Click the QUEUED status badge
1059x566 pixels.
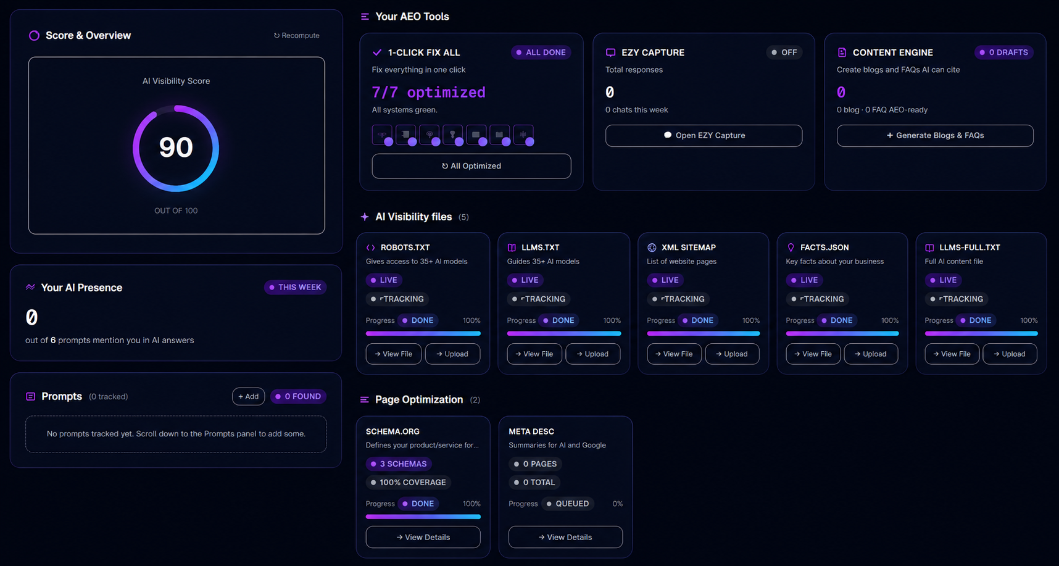coord(568,504)
